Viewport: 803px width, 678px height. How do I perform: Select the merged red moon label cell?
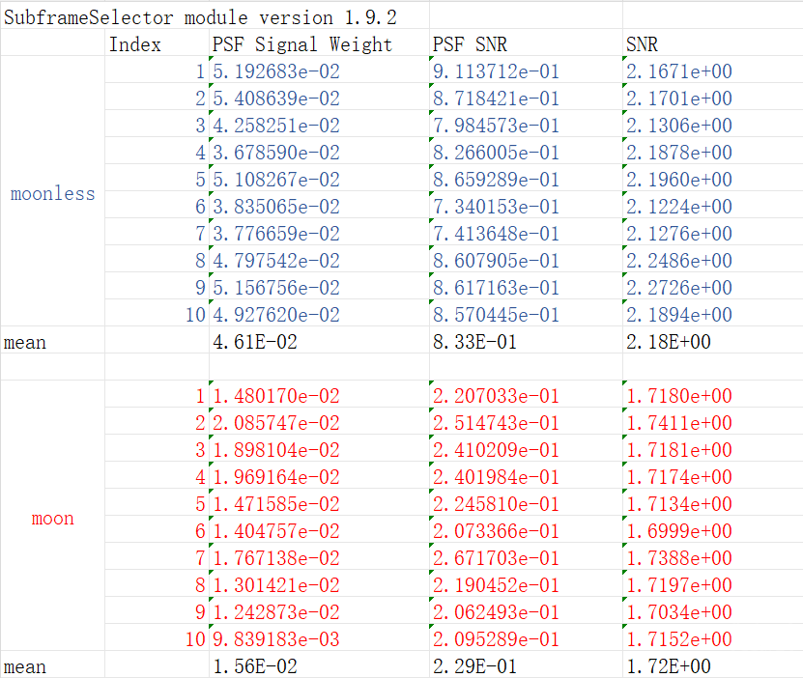(53, 519)
